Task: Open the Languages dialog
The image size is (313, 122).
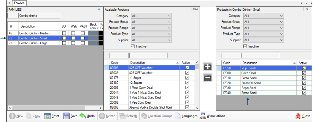Action: (x=186, y=116)
